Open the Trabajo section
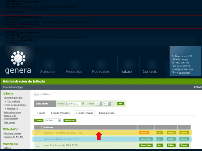 (126, 71)
